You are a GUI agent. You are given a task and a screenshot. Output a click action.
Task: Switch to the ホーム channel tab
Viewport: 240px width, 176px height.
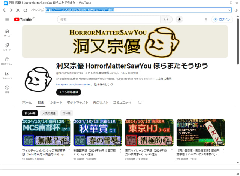(x=27, y=102)
